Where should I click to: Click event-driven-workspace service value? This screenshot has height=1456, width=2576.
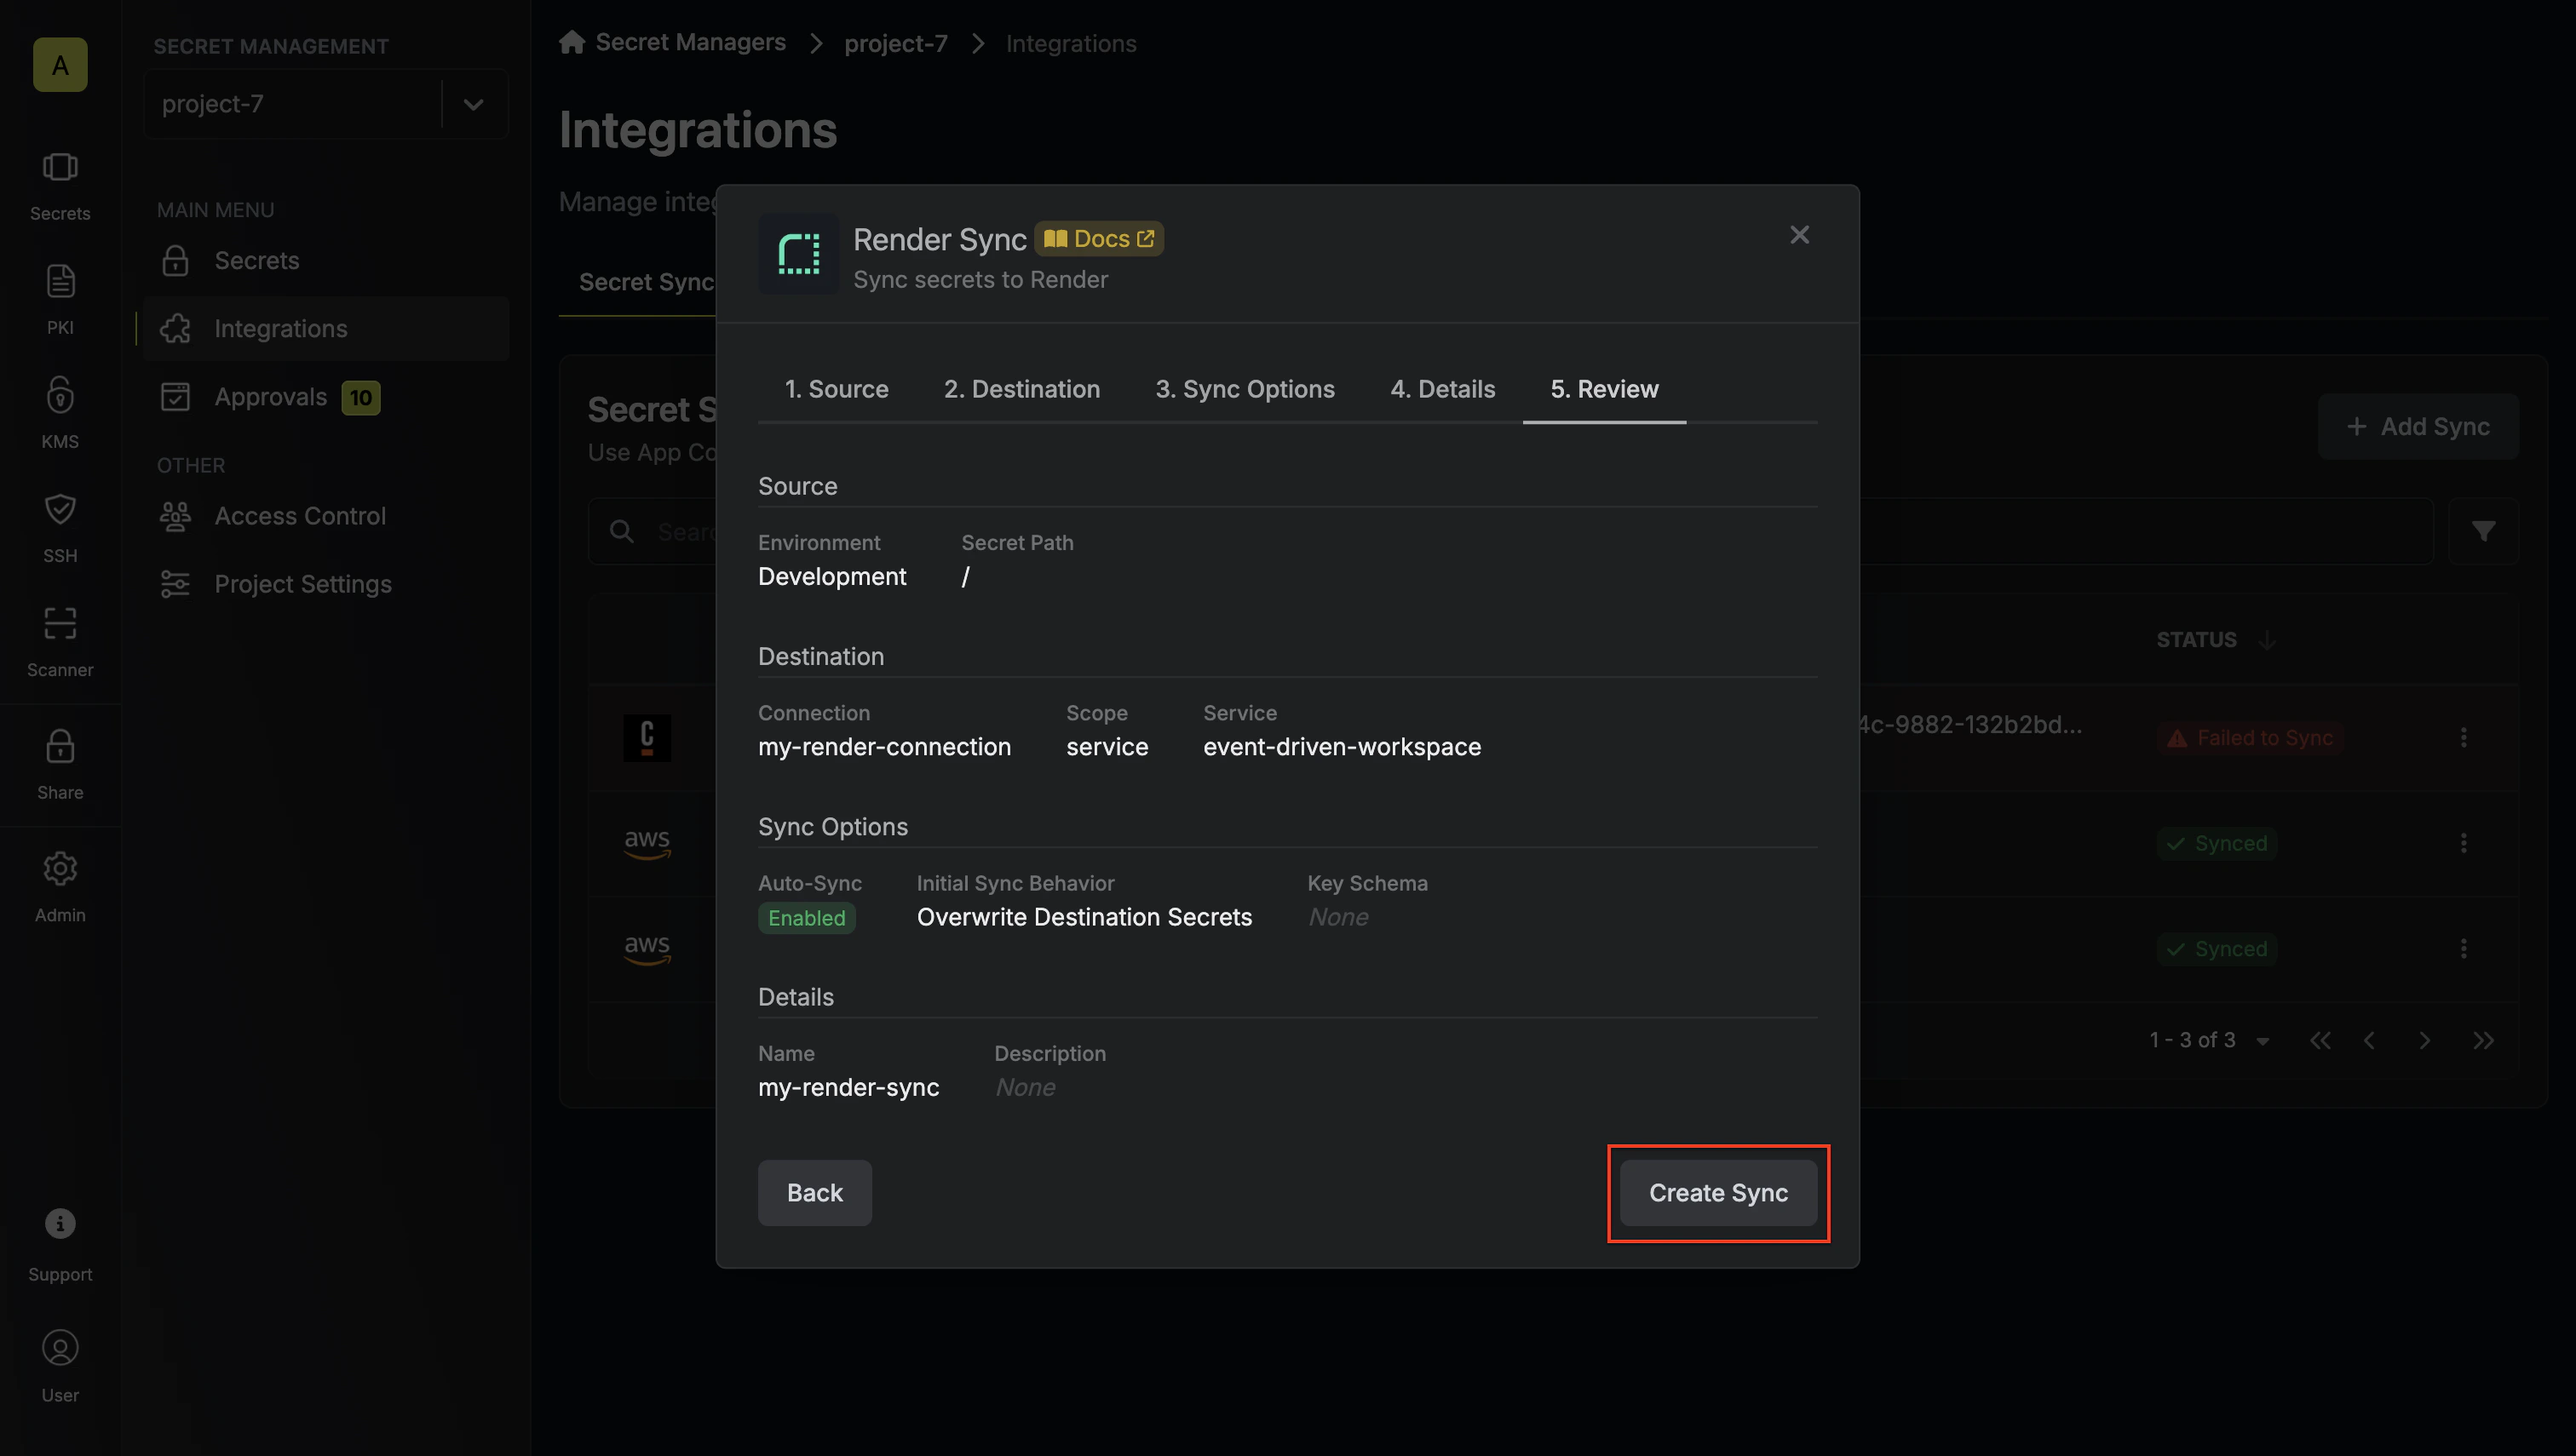pyautogui.click(x=1342, y=747)
